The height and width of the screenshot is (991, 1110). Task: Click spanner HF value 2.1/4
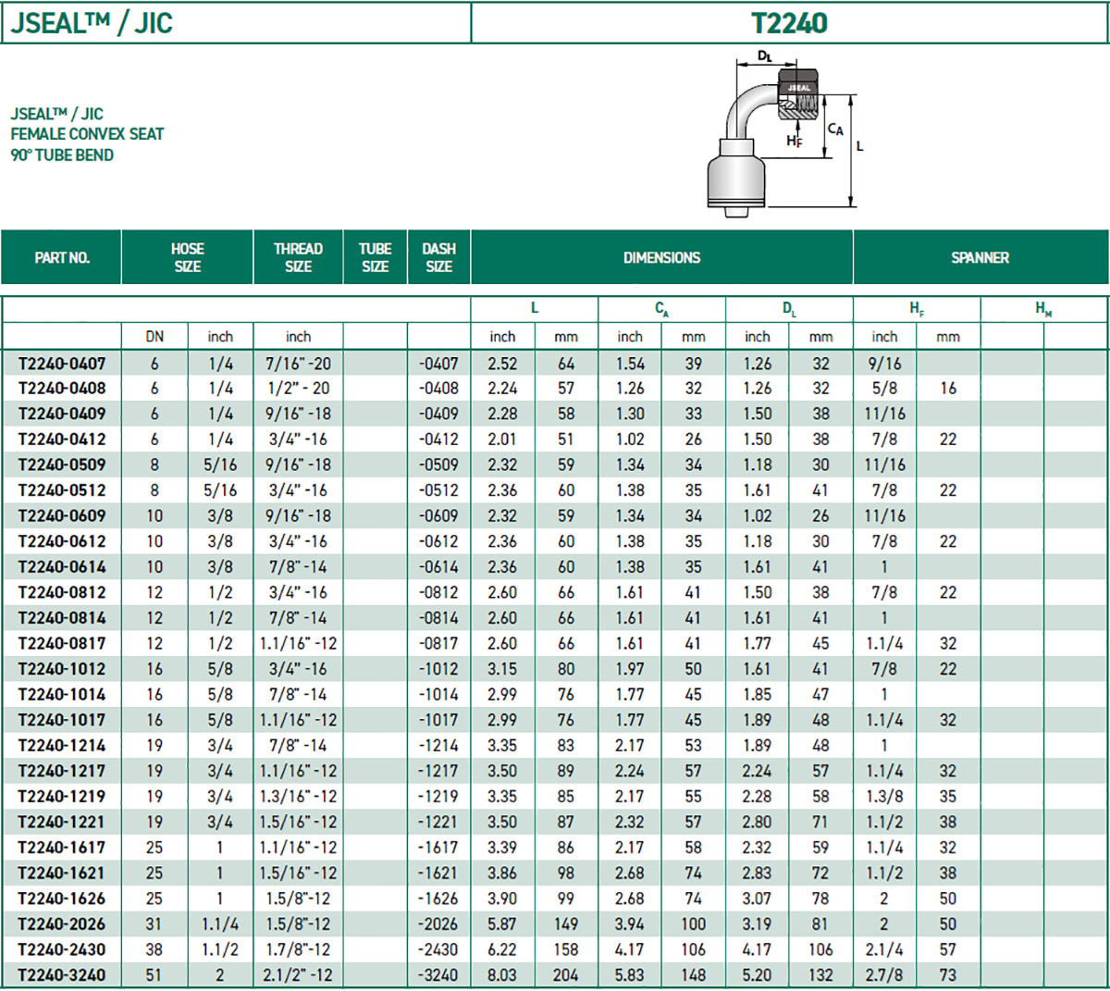tap(884, 949)
